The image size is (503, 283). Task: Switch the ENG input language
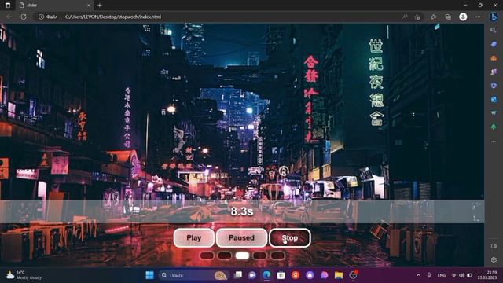tap(442, 275)
